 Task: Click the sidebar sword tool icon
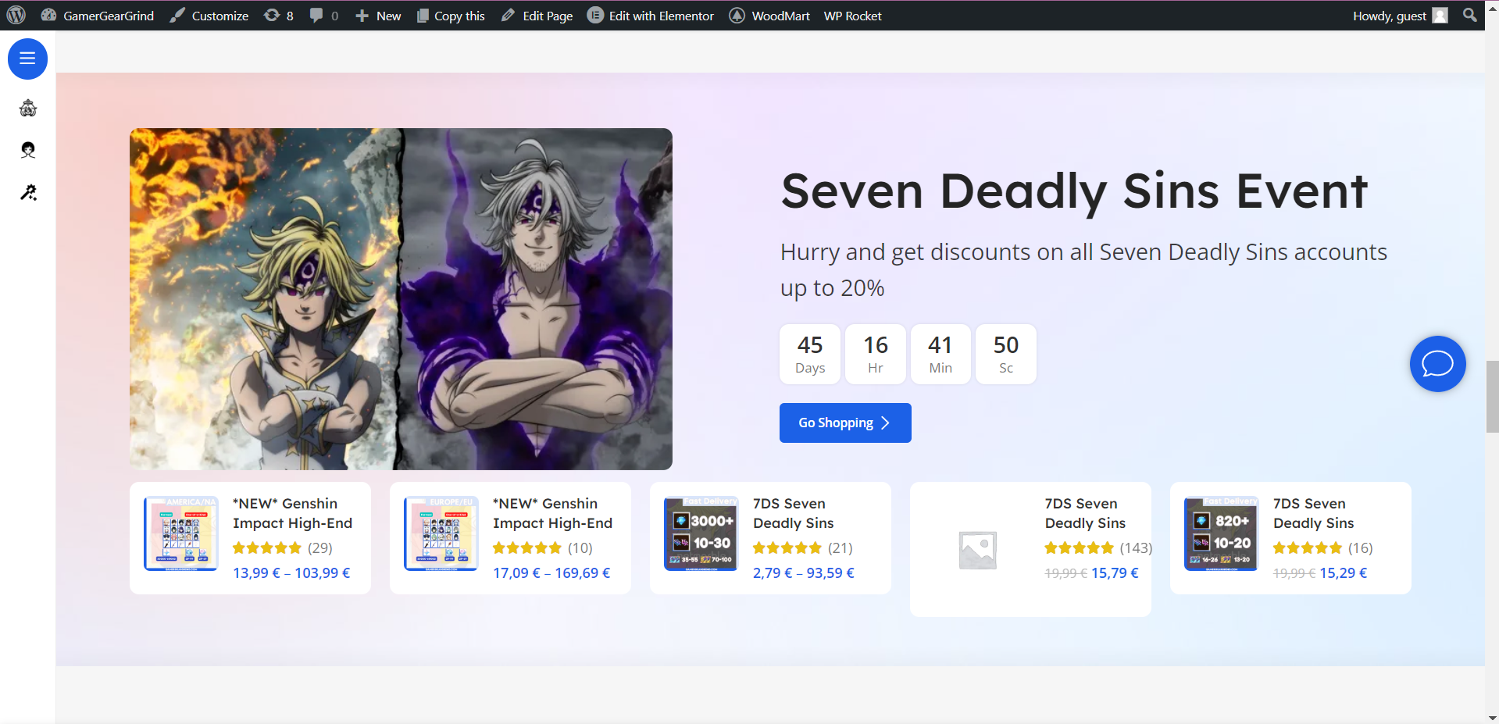click(28, 192)
